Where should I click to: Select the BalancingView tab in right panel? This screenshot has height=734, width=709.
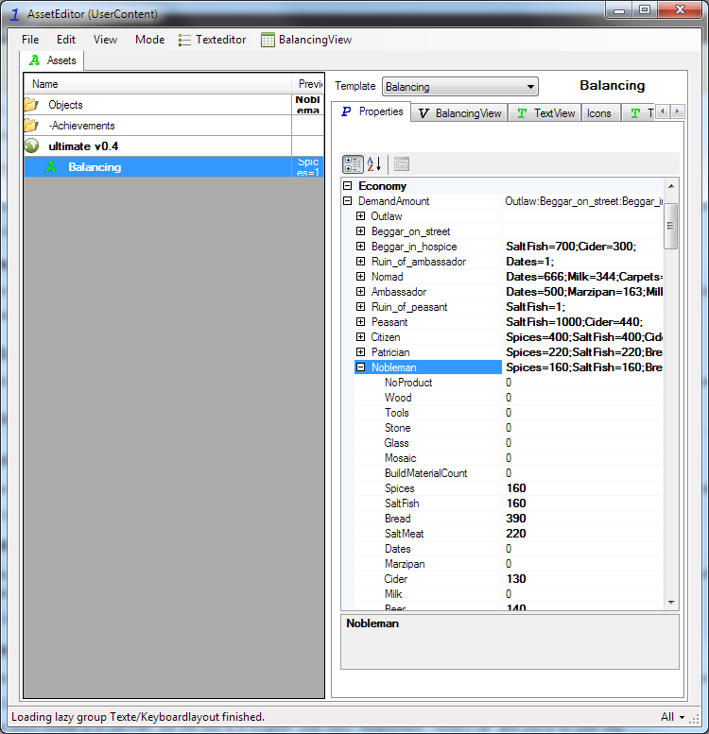coord(459,113)
